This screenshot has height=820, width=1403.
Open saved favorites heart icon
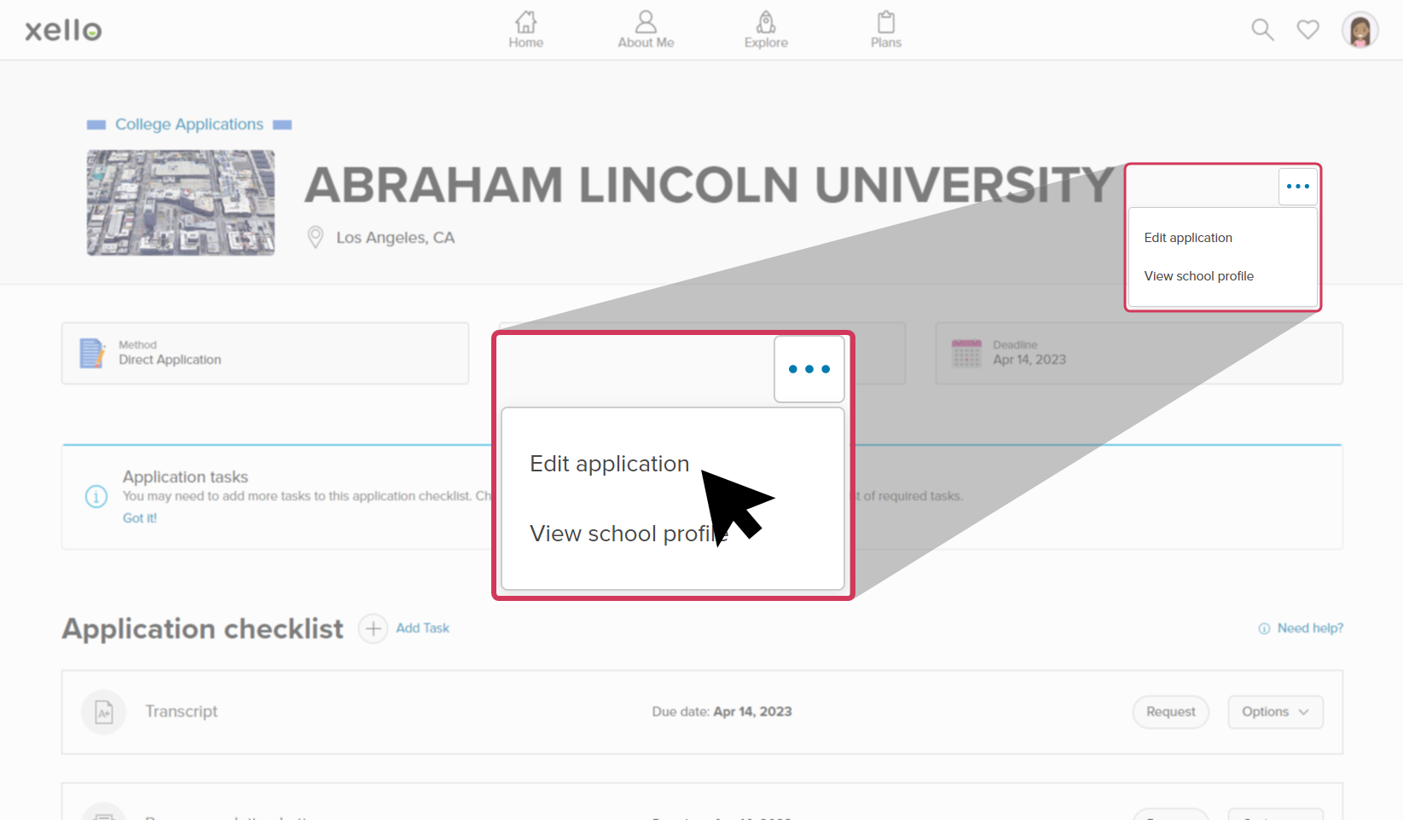[1307, 30]
